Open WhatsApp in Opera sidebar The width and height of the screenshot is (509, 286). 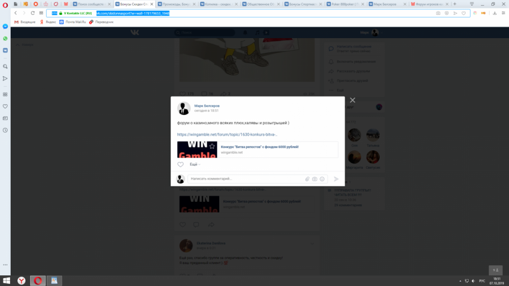(x=5, y=39)
